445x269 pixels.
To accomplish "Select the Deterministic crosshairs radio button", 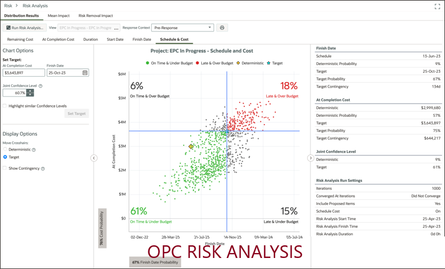I will [5, 149].
